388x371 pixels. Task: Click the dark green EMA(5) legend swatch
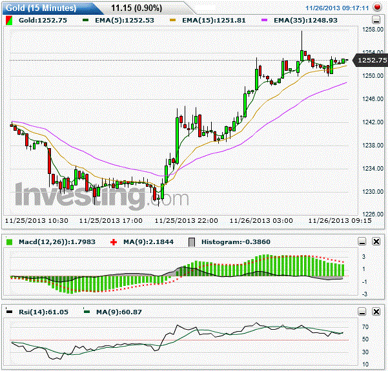pos(86,20)
